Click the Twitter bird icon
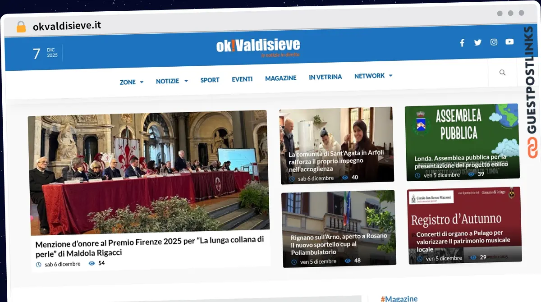Image resolution: width=541 pixels, height=302 pixels. [477, 42]
